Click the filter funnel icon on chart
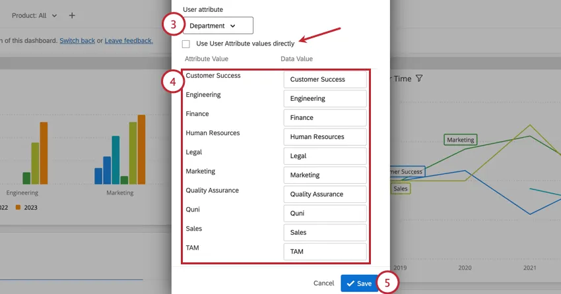Viewport: 561px width, 294px height. (419, 78)
